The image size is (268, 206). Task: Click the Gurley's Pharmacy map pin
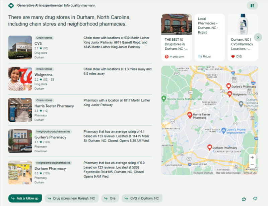point(228,86)
